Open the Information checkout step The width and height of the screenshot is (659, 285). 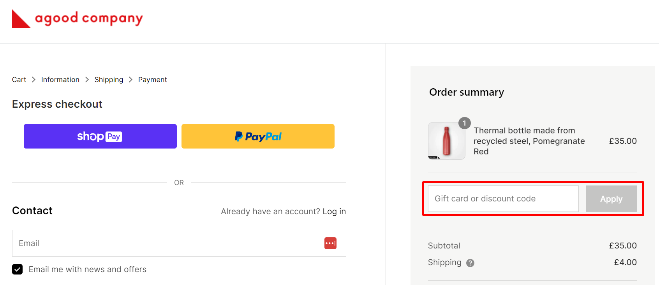click(60, 79)
